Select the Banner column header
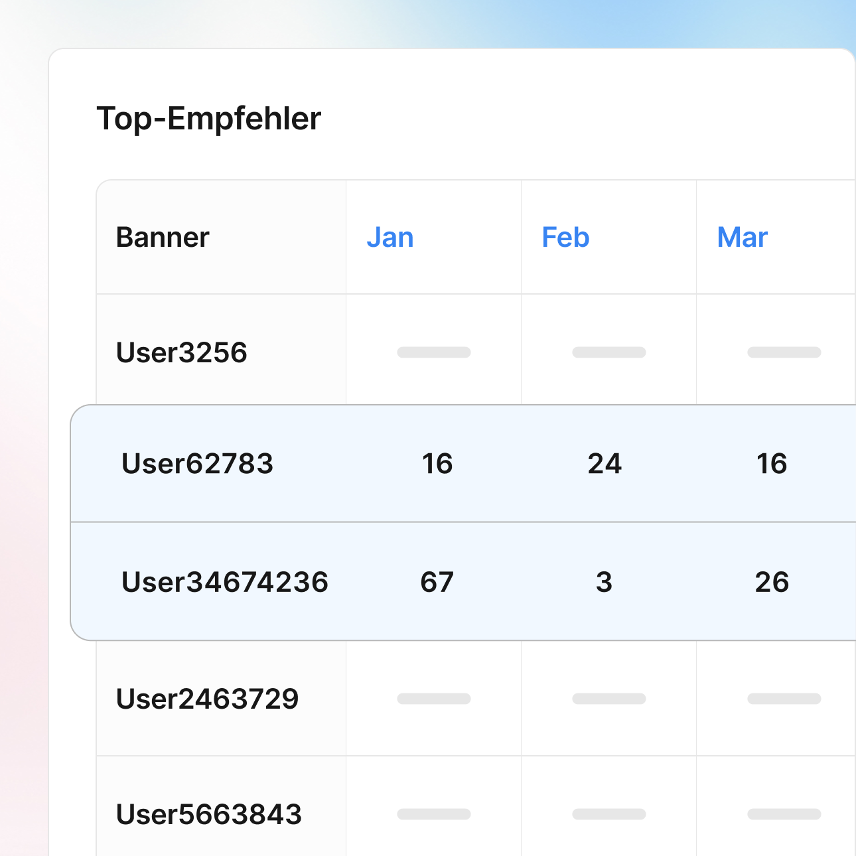 tap(163, 238)
